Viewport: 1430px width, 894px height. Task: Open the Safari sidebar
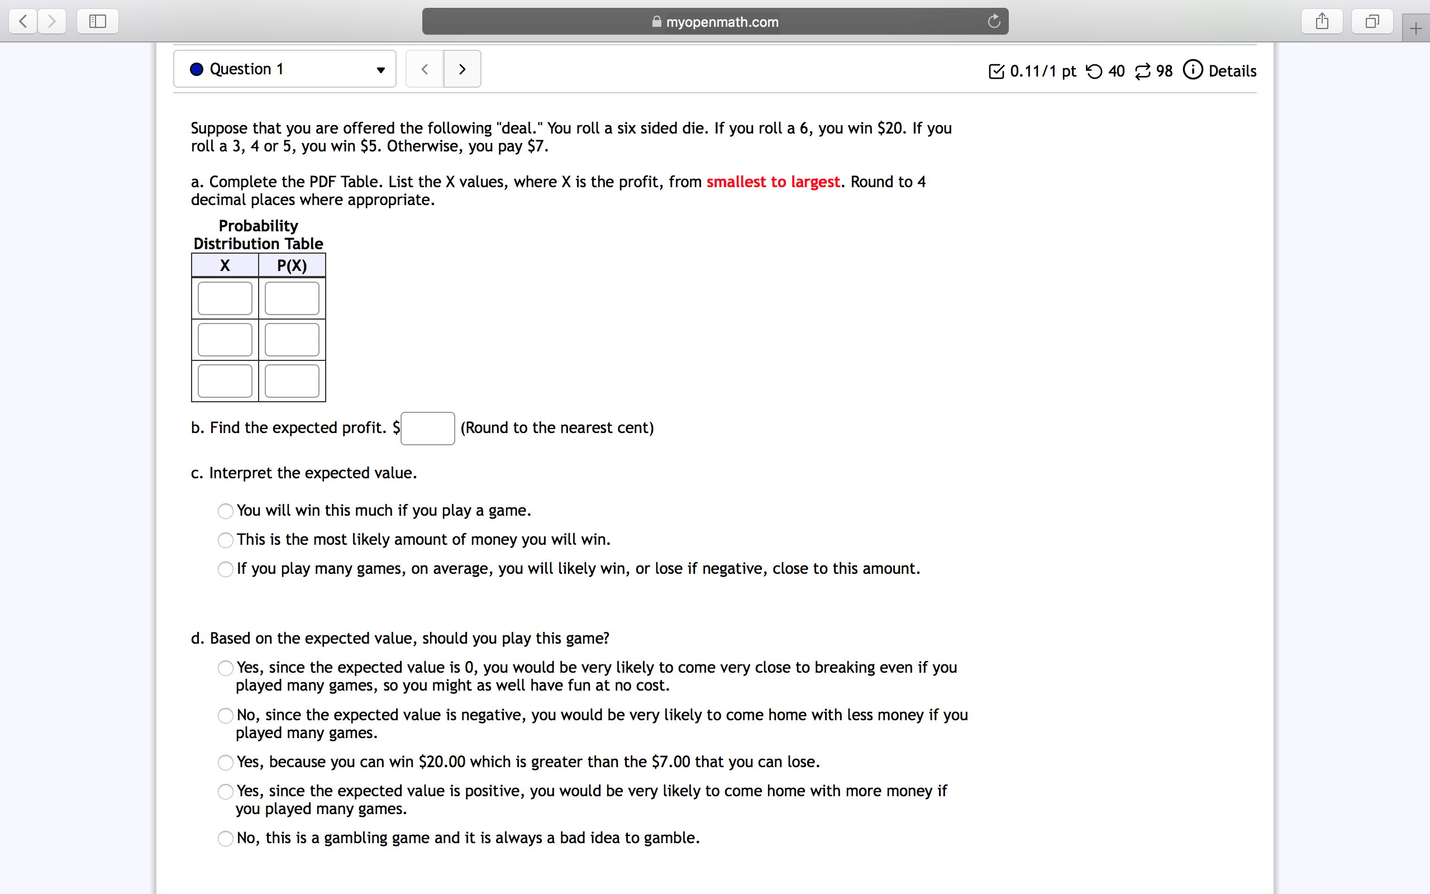click(x=97, y=21)
